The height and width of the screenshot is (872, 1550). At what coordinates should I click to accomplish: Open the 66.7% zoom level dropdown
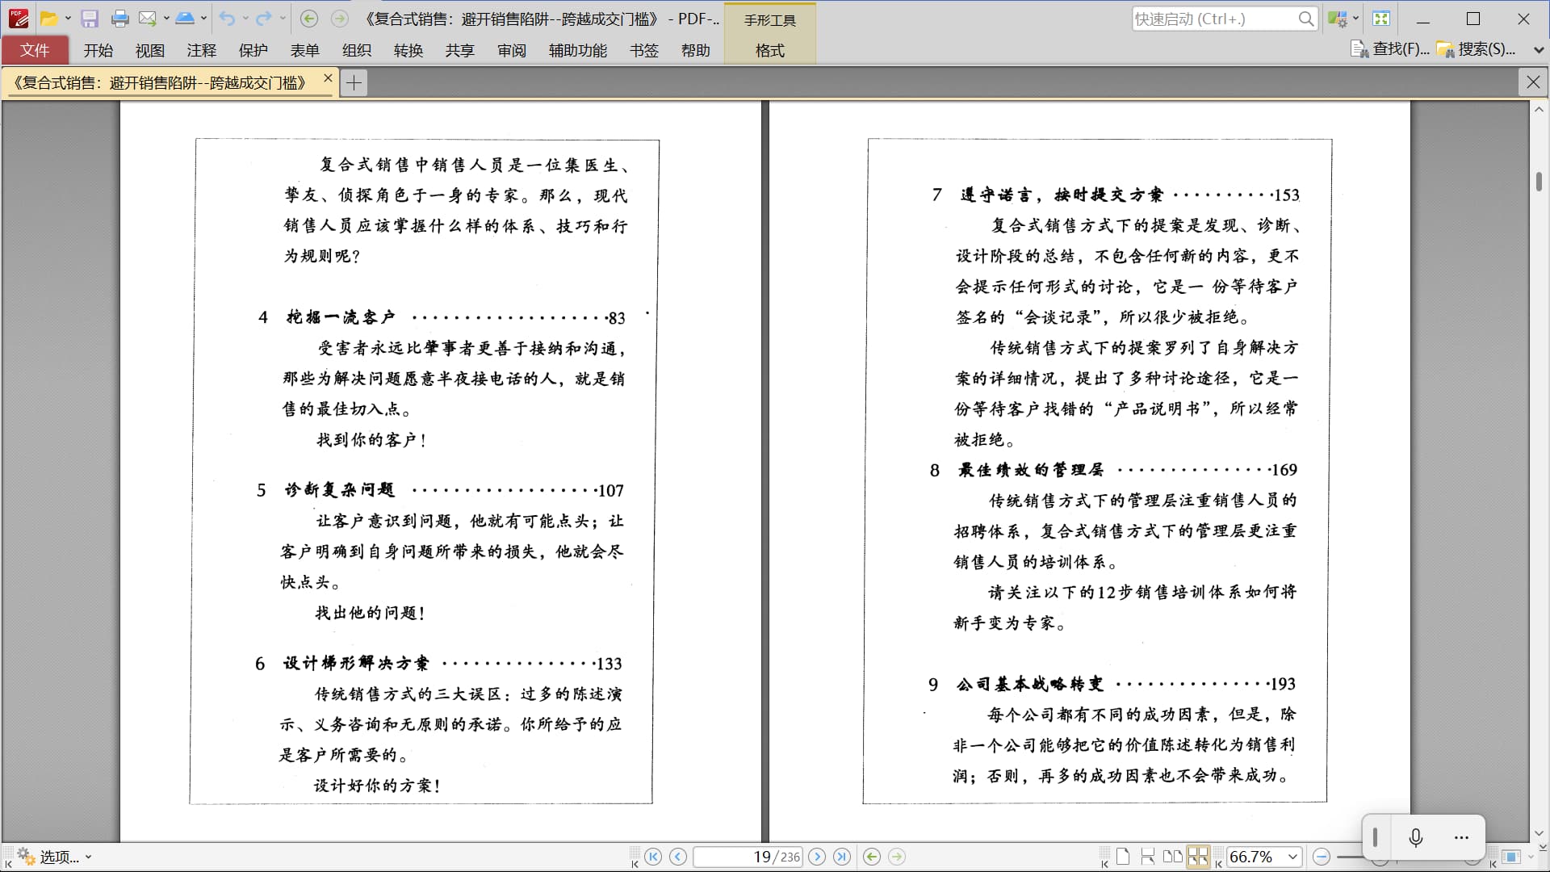pos(1293,857)
